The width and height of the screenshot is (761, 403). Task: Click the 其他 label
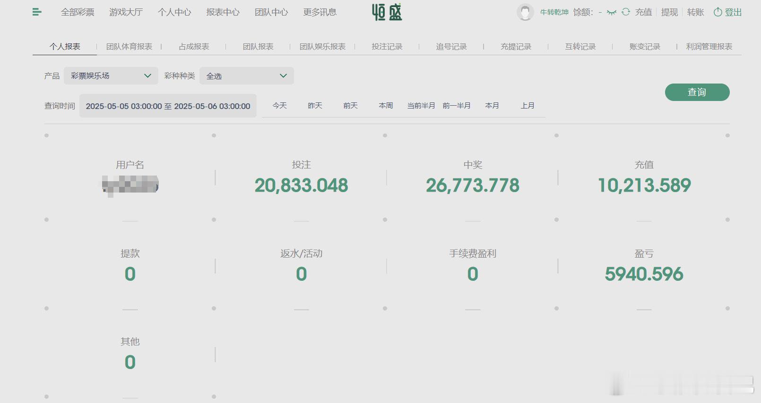(x=130, y=341)
